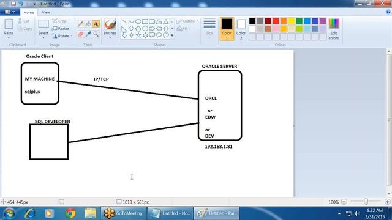Choose the Hexagon shape
The image size is (392, 220).
145,29
